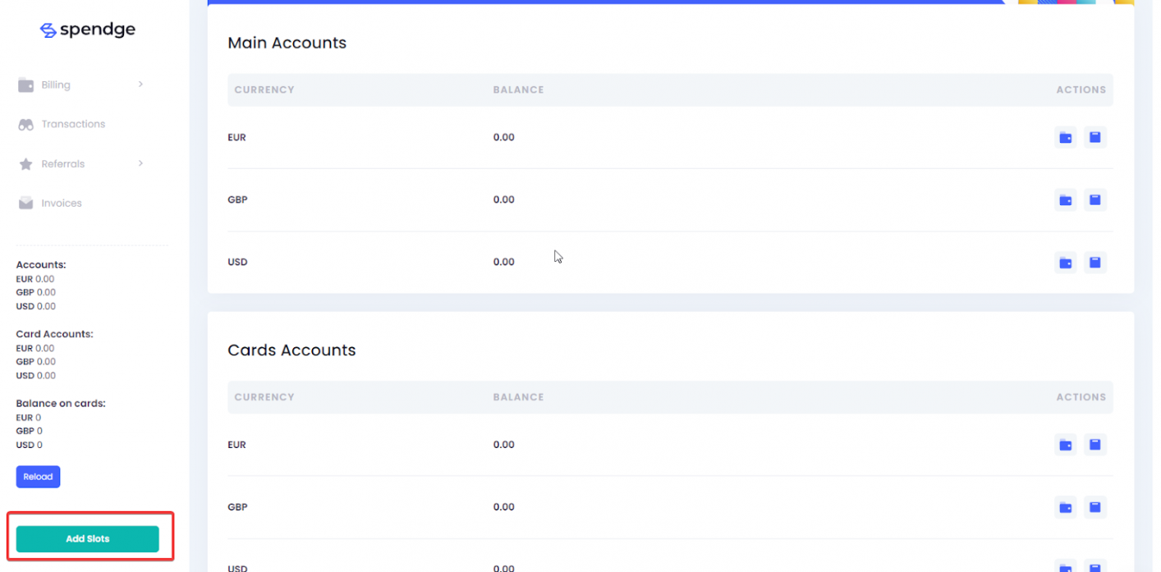The image size is (1161, 572).
Task: Expand the Billing submenu chevron
Action: (140, 84)
